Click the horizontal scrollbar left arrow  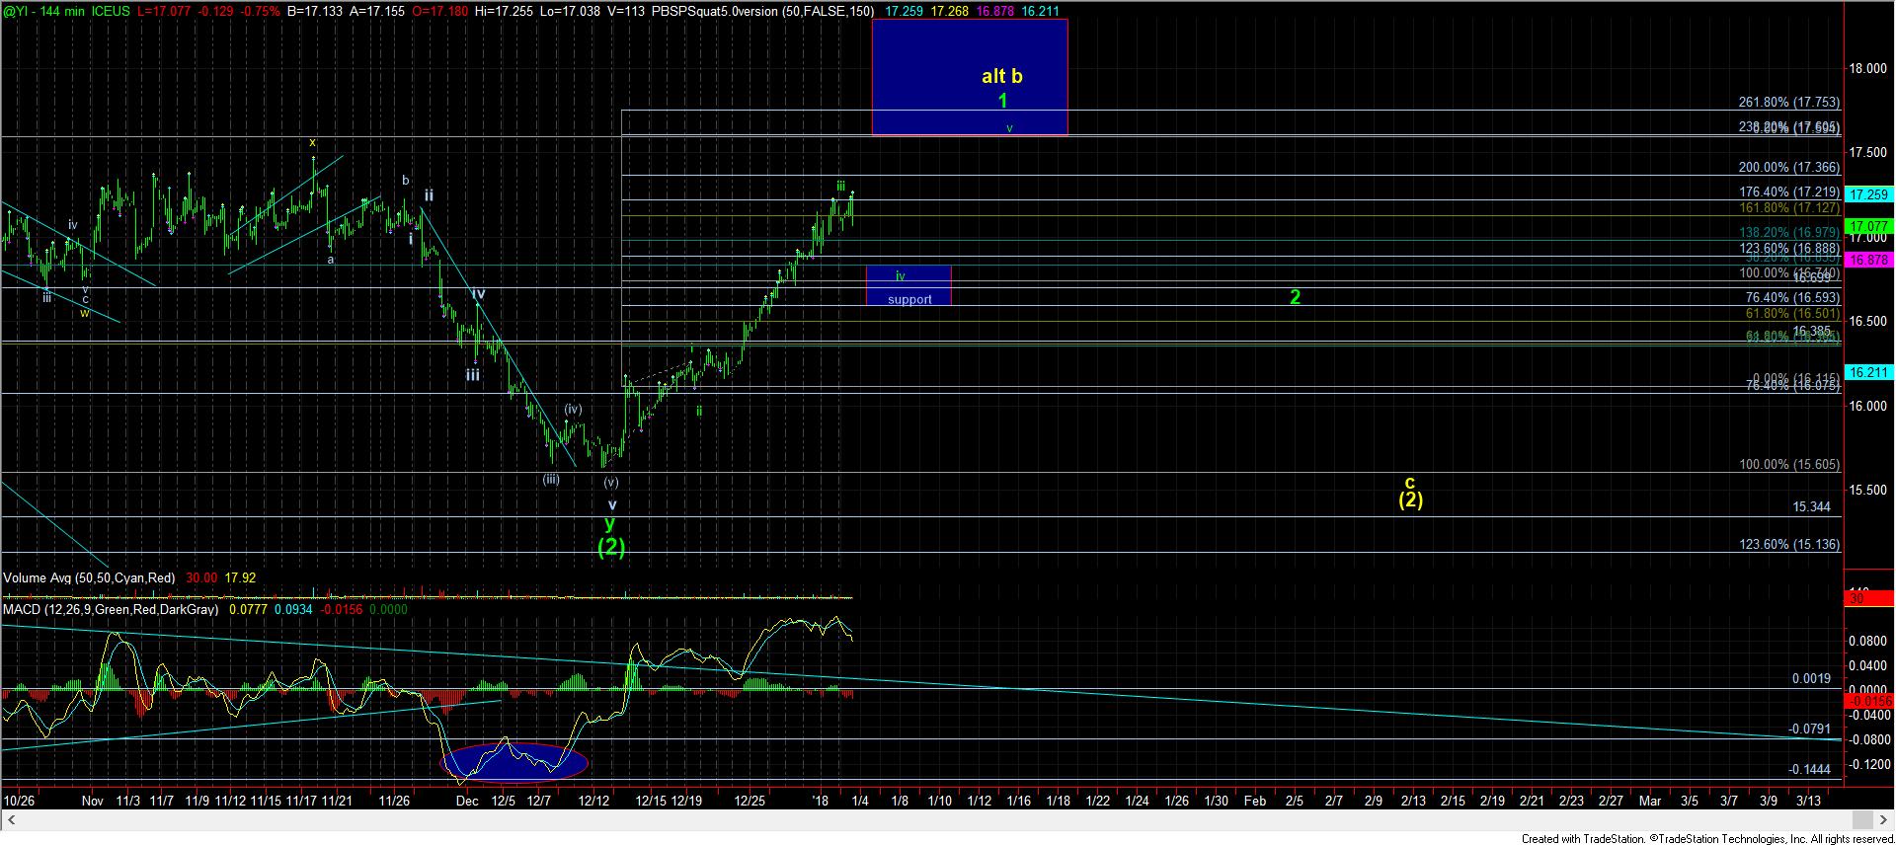[10, 819]
